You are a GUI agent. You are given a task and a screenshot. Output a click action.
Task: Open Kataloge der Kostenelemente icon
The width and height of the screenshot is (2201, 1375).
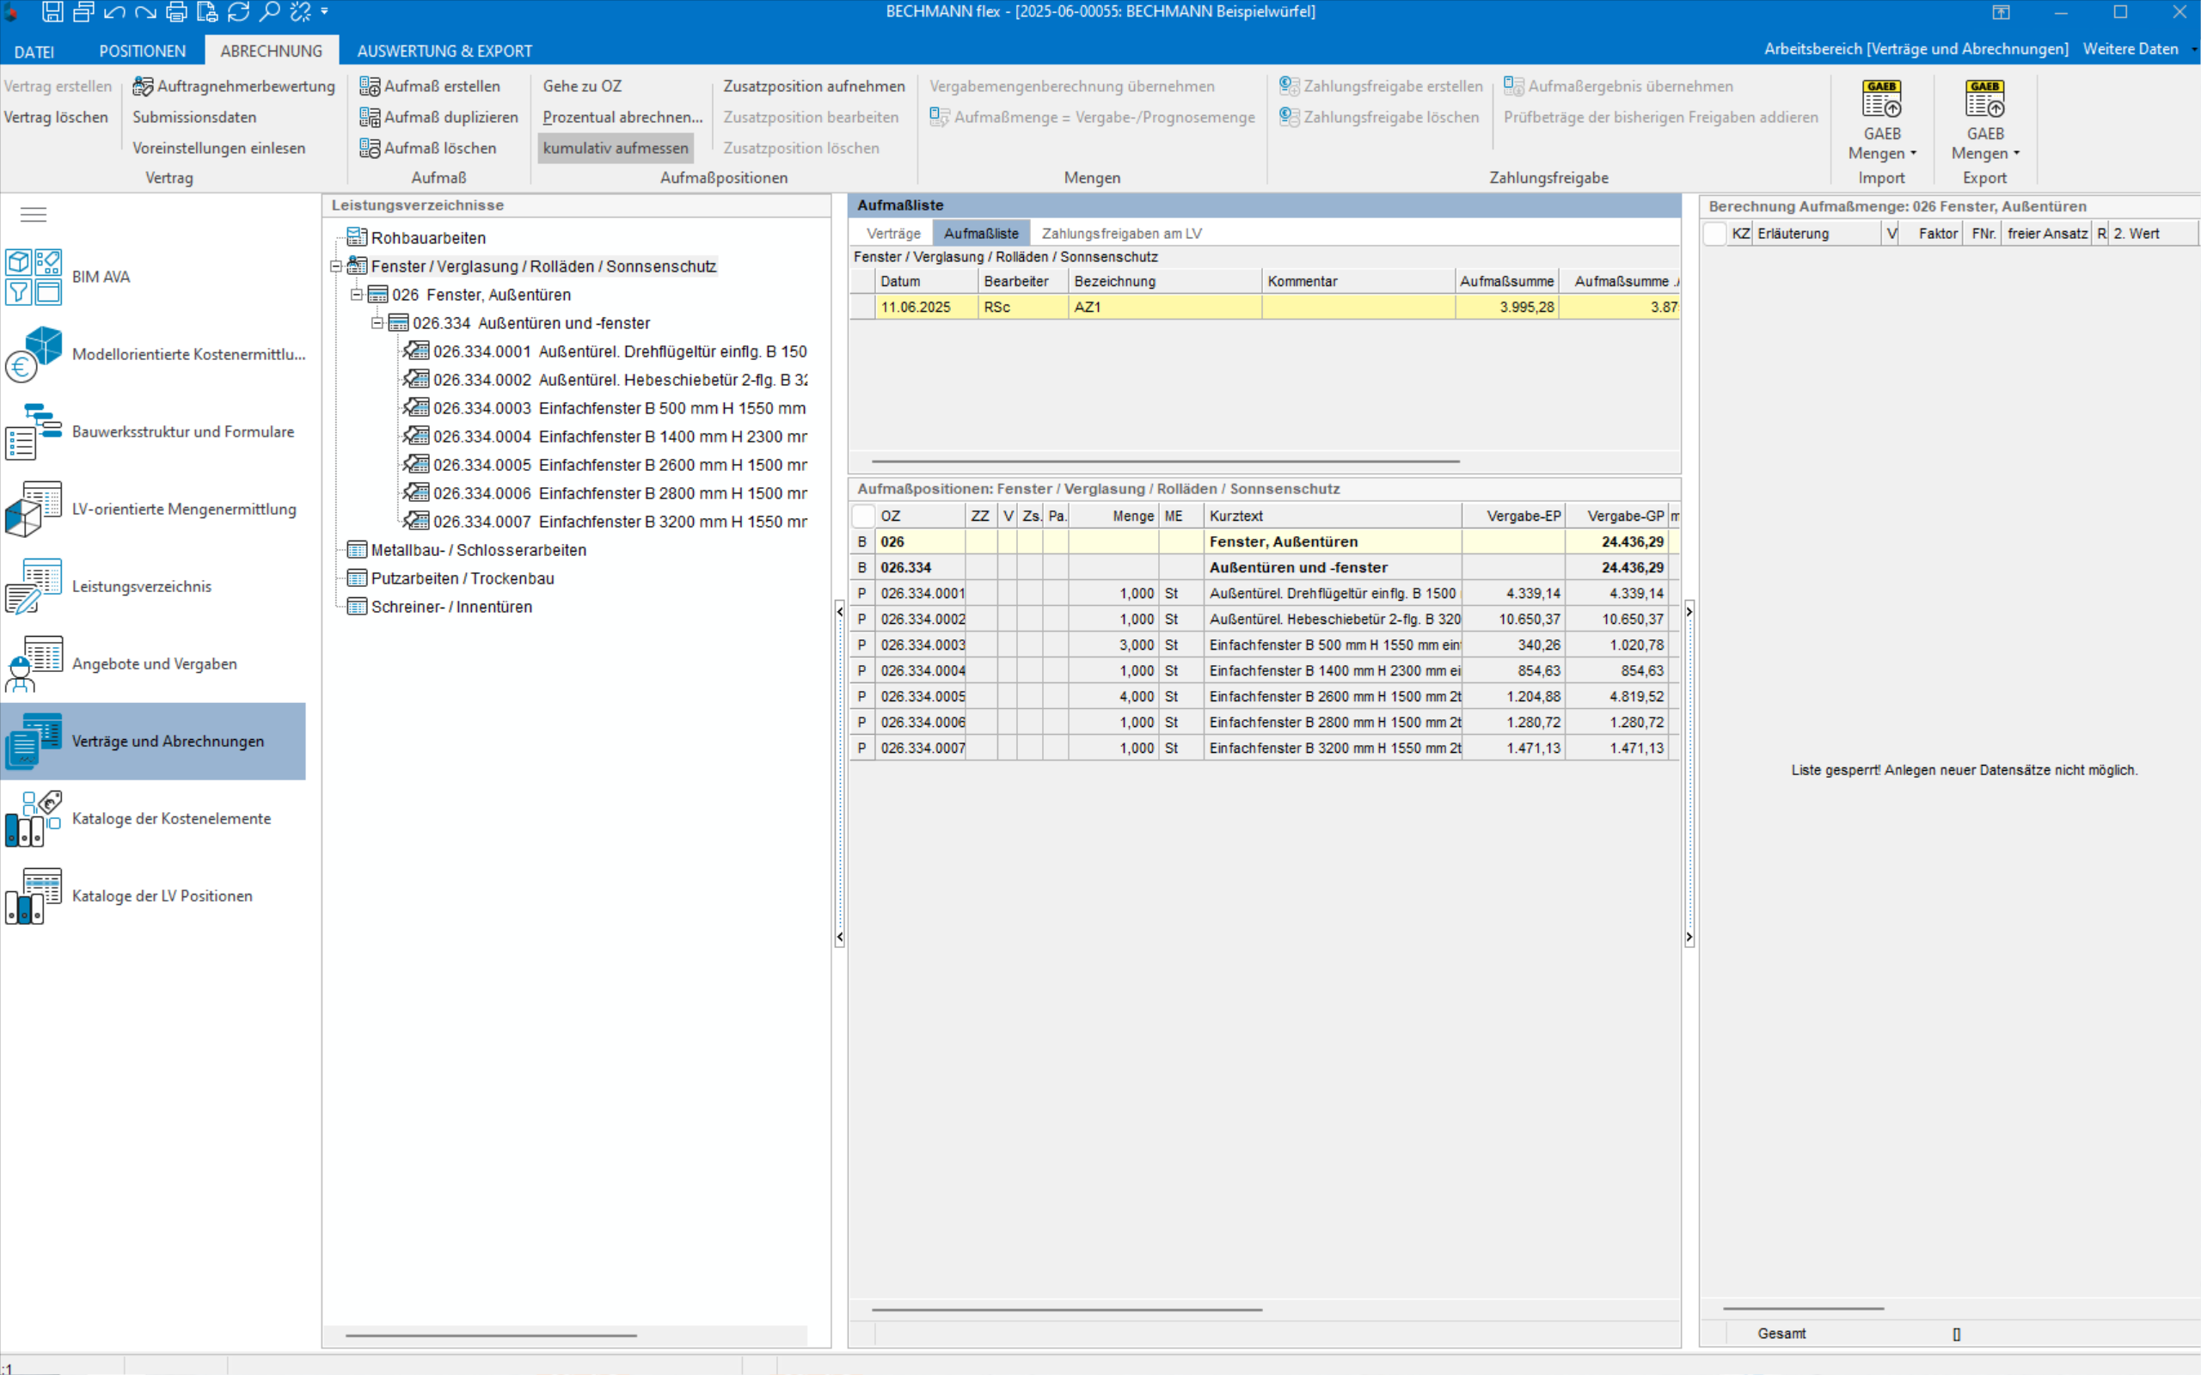click(34, 817)
